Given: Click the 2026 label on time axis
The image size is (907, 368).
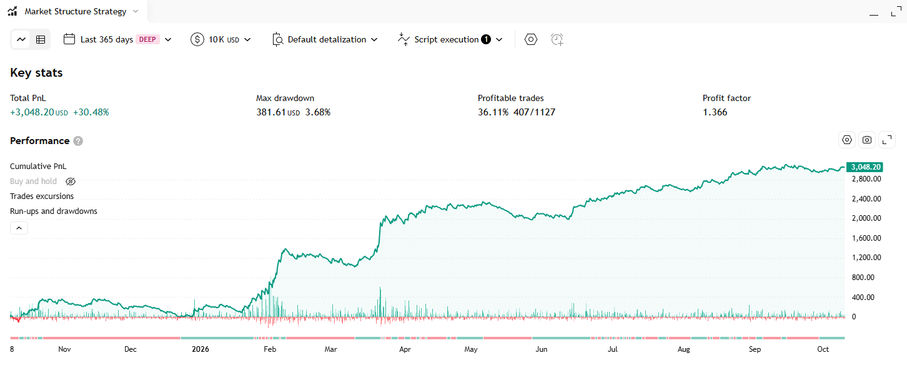Looking at the screenshot, I should coord(201,349).
